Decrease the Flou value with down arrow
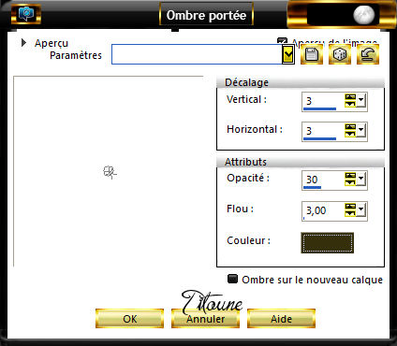This screenshot has height=346, width=397. (x=350, y=213)
